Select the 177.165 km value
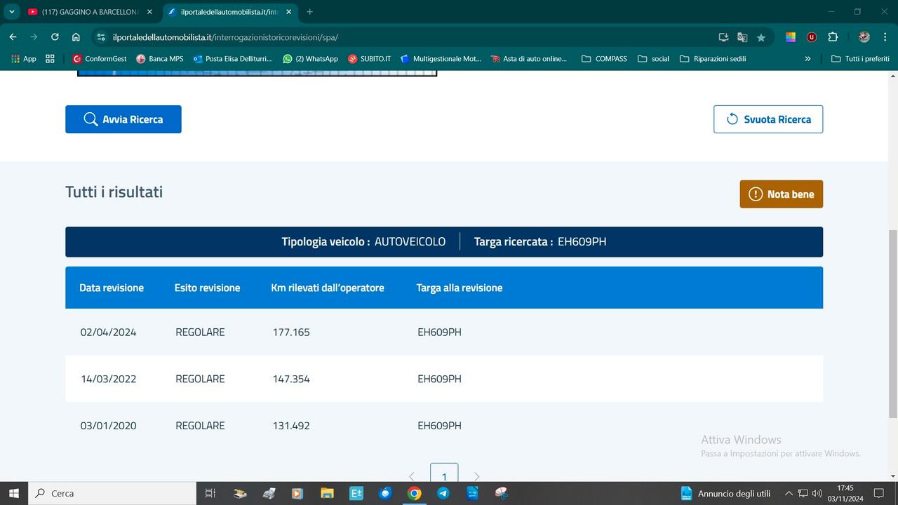 coord(291,332)
